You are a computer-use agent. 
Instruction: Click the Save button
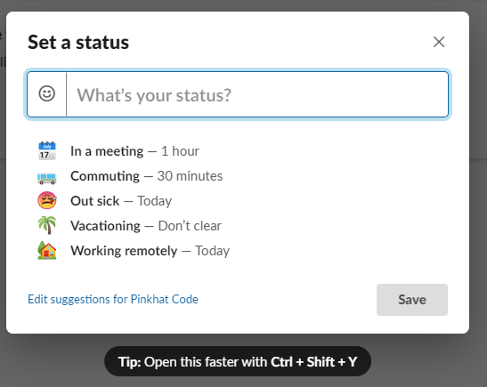pyautogui.click(x=412, y=300)
